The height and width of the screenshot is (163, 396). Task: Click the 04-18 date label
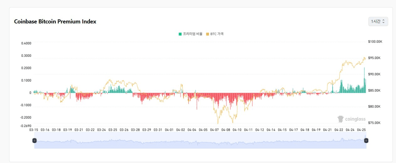(x=305, y=130)
